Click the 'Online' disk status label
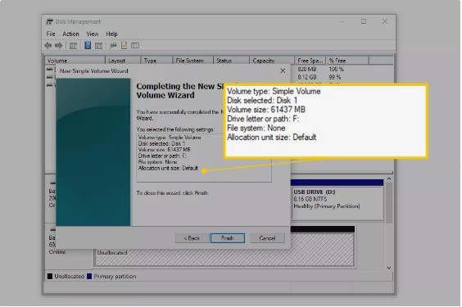The image size is (462, 307). pyautogui.click(x=57, y=252)
